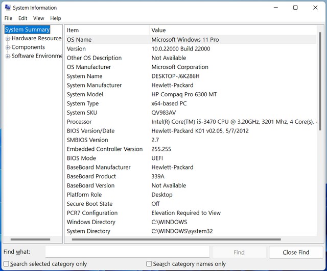The width and height of the screenshot is (327, 271).
Task: Select the OS Name row
Action: click(191, 40)
